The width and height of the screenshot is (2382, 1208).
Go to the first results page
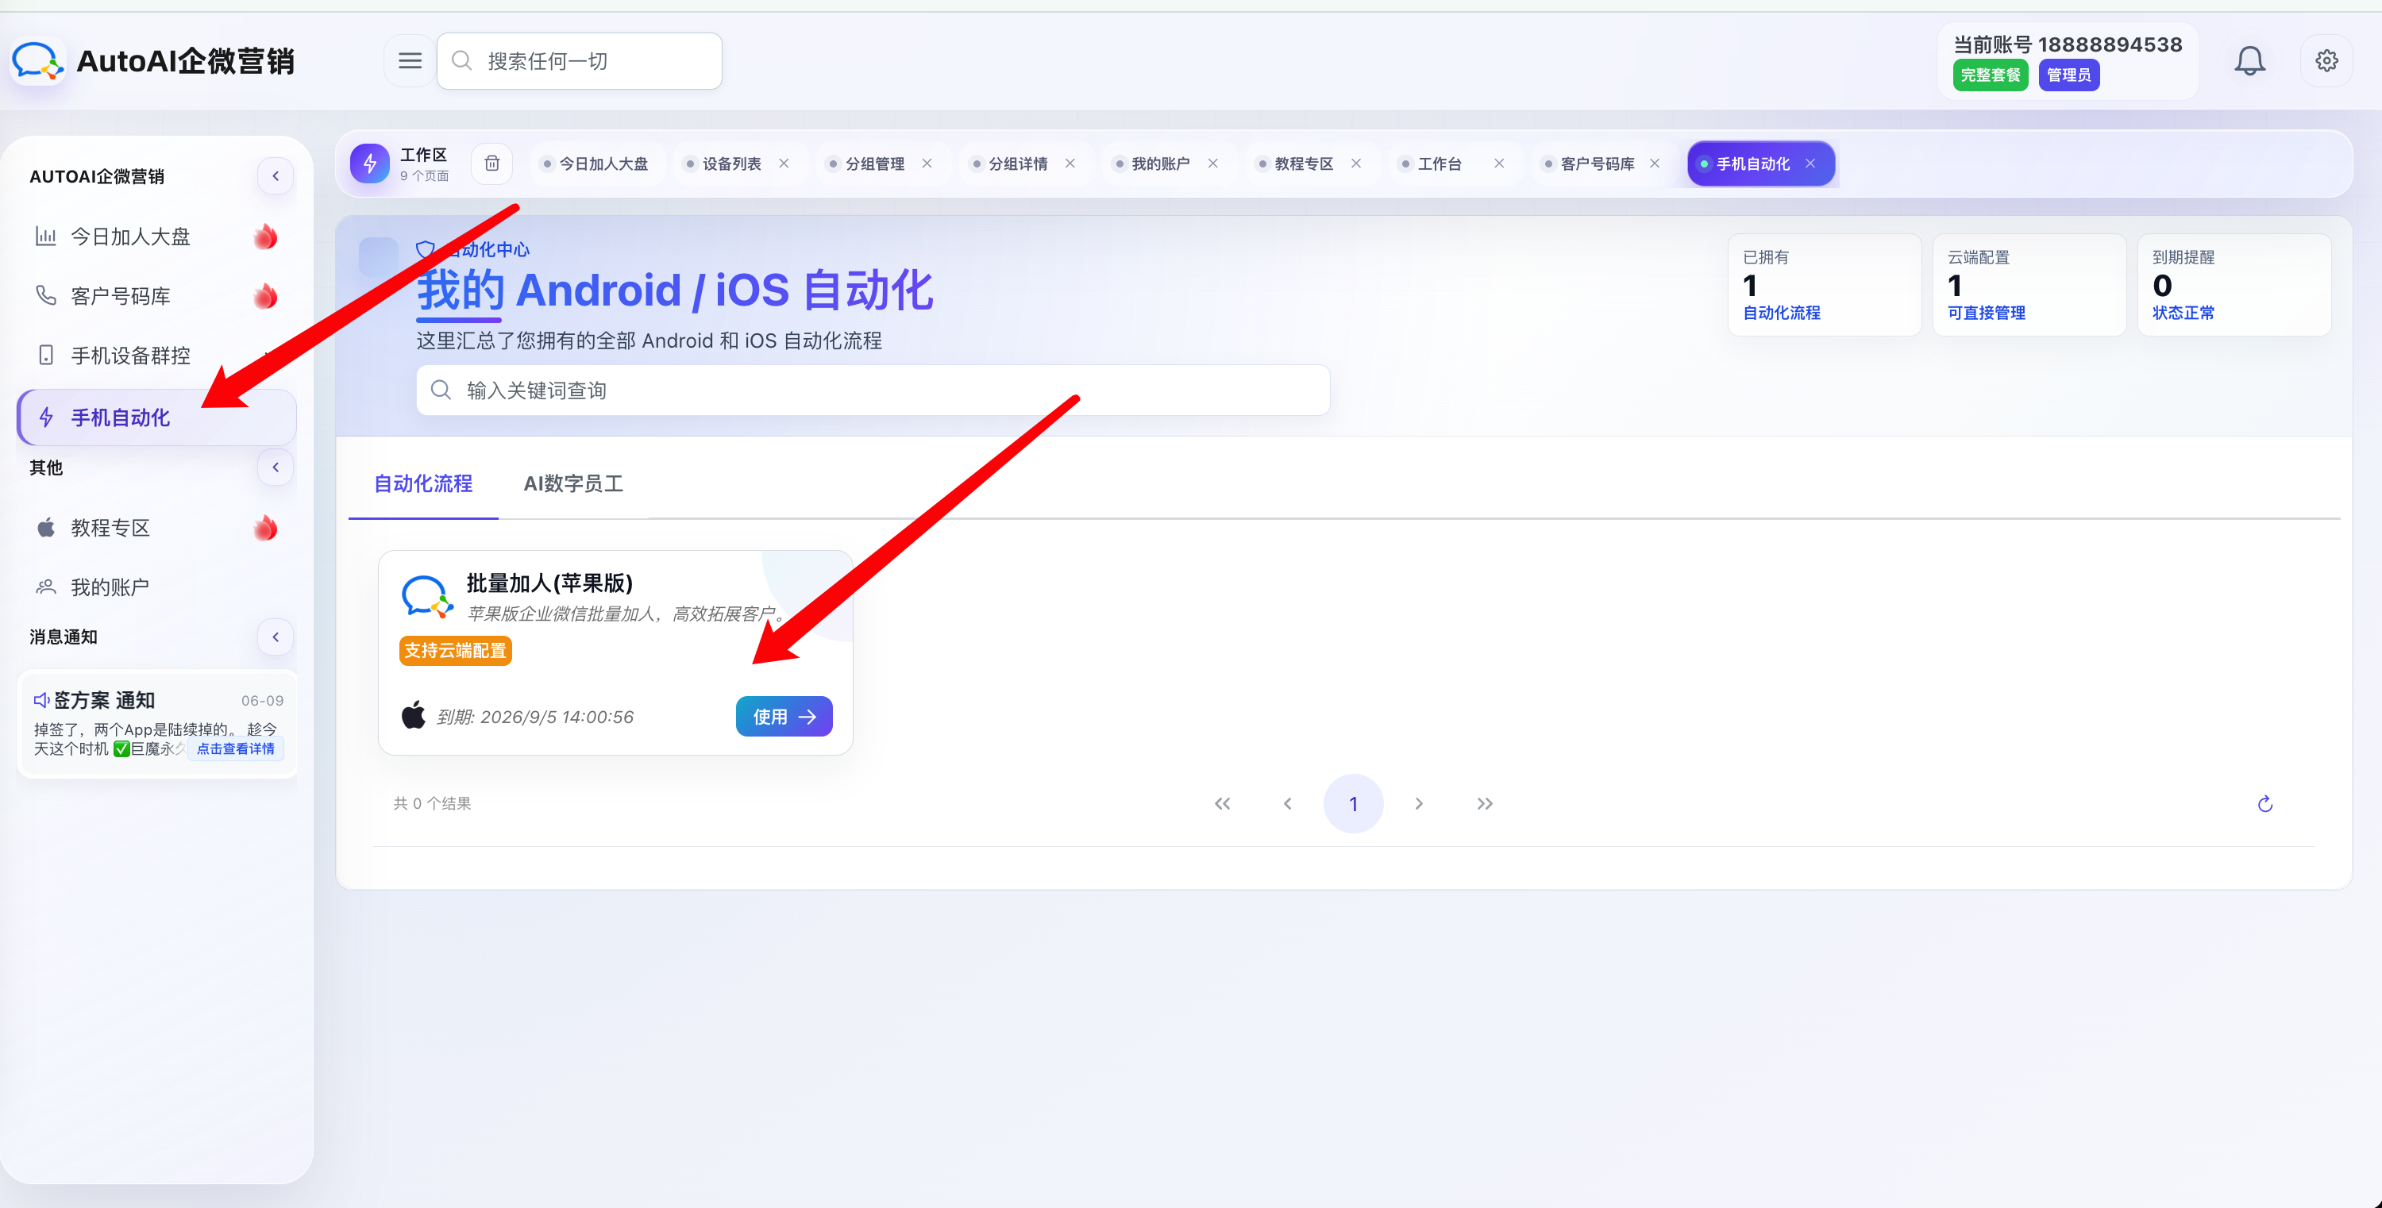click(1223, 804)
